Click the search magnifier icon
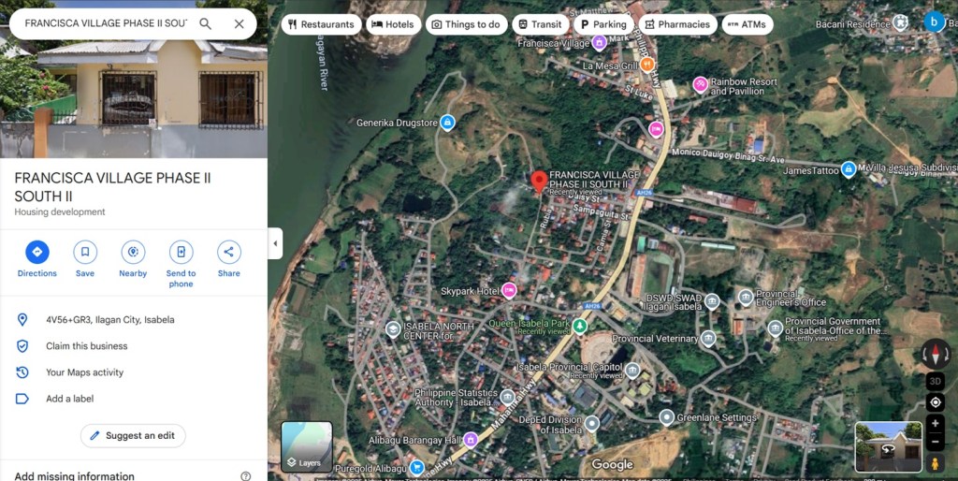Image resolution: width=958 pixels, height=481 pixels. (x=206, y=23)
